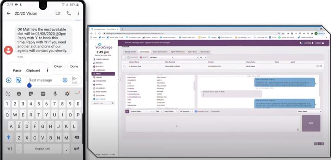Tap the !#1 symbols key
Image resolution: width=331 pixels, height=160 pixels.
[x=9, y=149]
